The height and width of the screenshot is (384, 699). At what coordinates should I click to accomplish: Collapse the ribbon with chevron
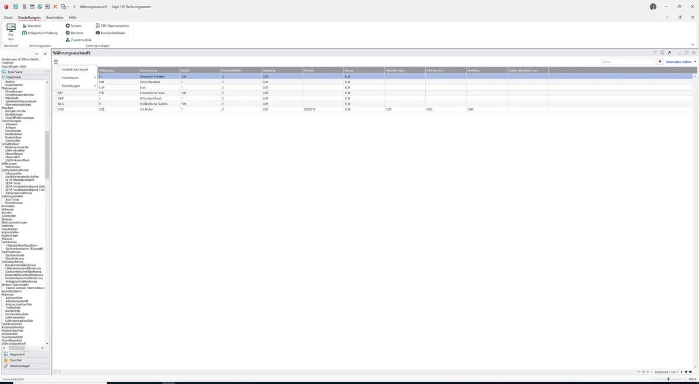(x=693, y=44)
